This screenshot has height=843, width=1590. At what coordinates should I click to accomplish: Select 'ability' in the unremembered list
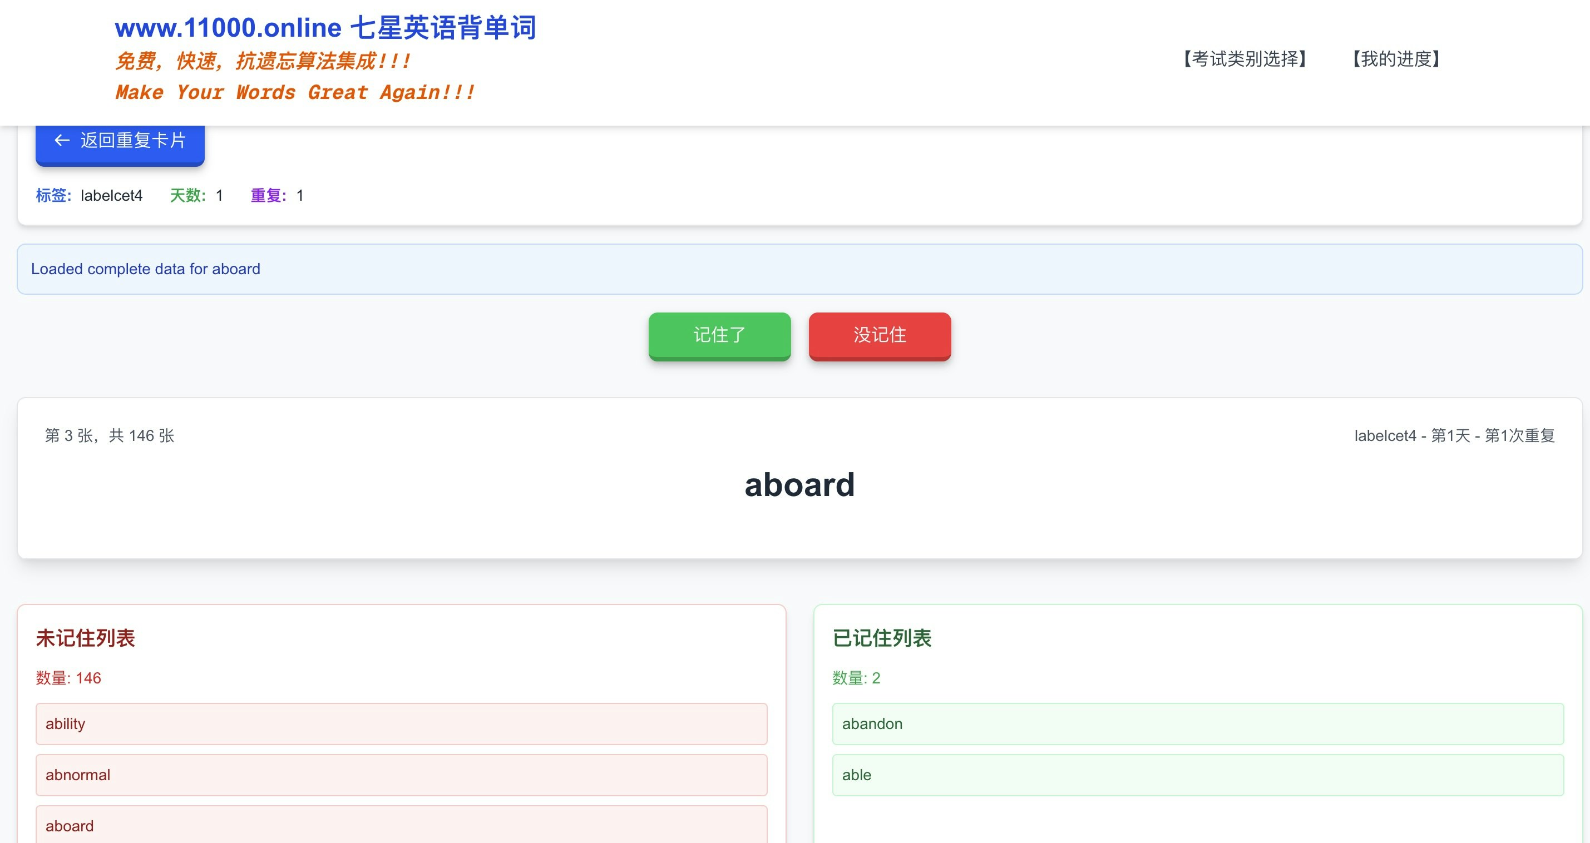(401, 724)
